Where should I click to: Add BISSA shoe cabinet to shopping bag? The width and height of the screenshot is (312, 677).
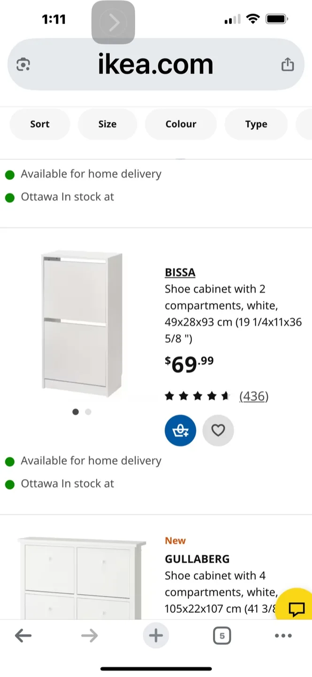coord(180,430)
